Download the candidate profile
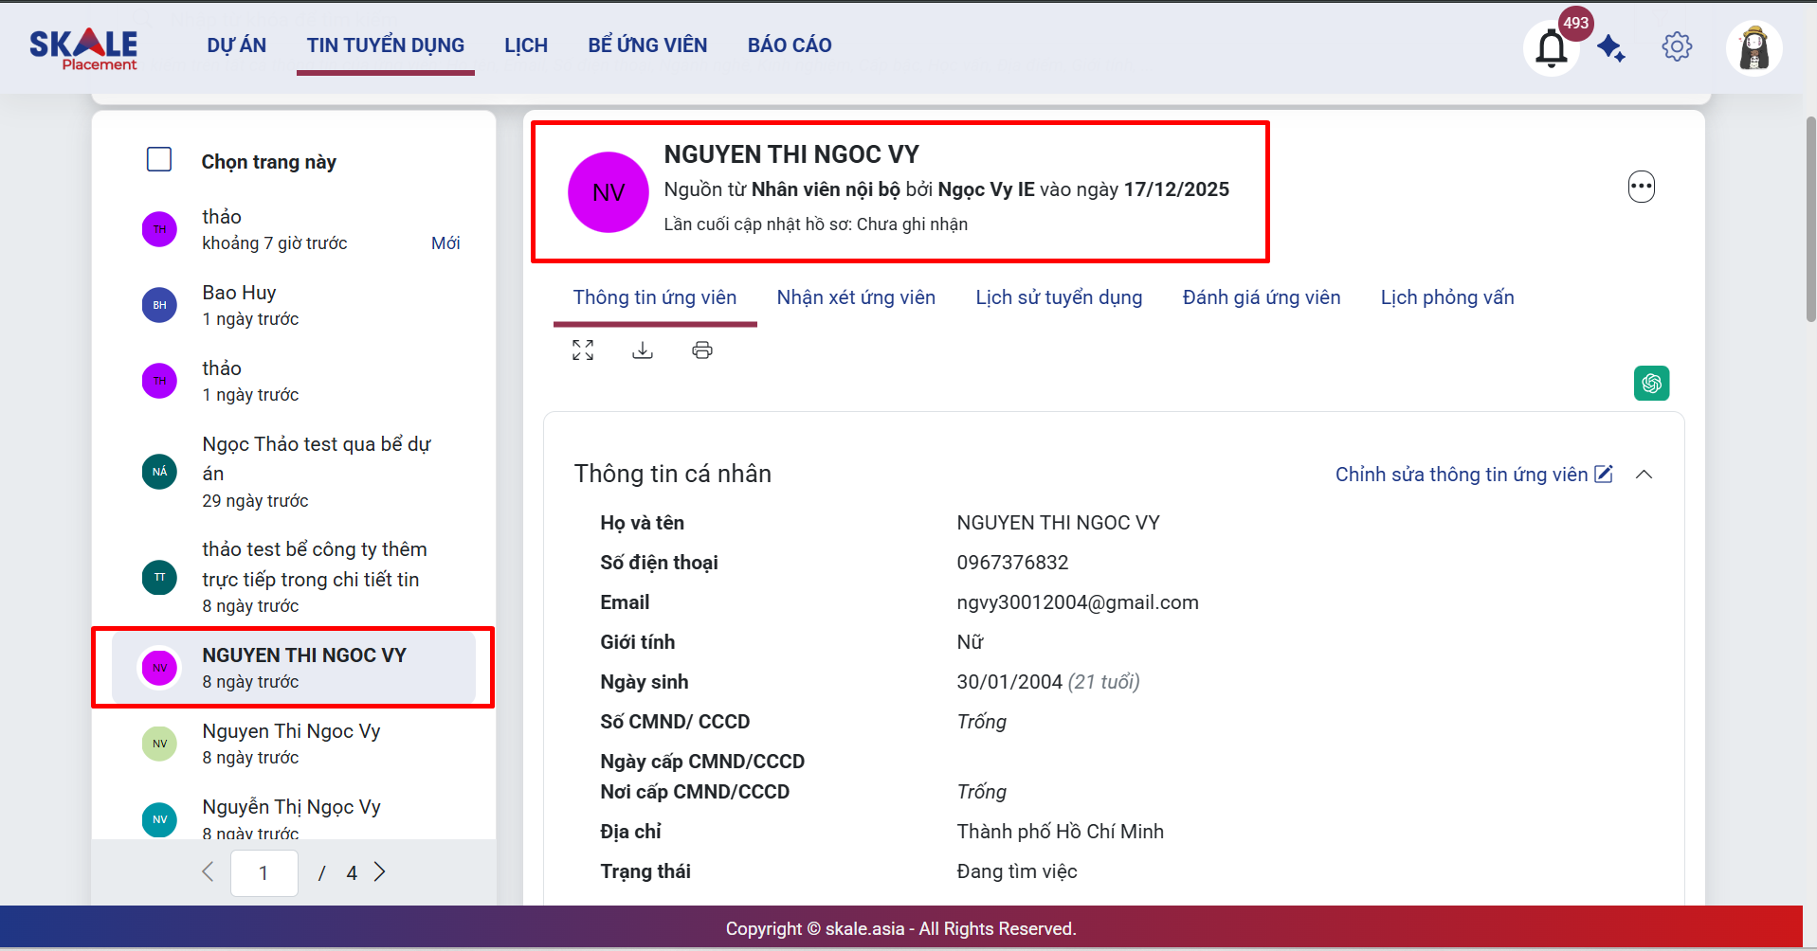 coord(643,350)
